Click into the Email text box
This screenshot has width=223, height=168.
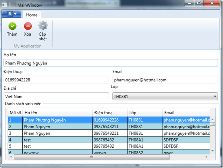click(x=165, y=80)
